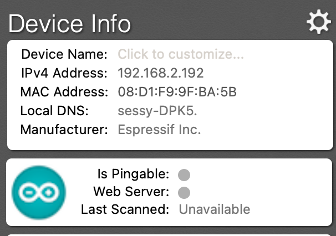Click the 'Click to customize...' name field
Viewport: 336px width, 236px height.
click(181, 54)
